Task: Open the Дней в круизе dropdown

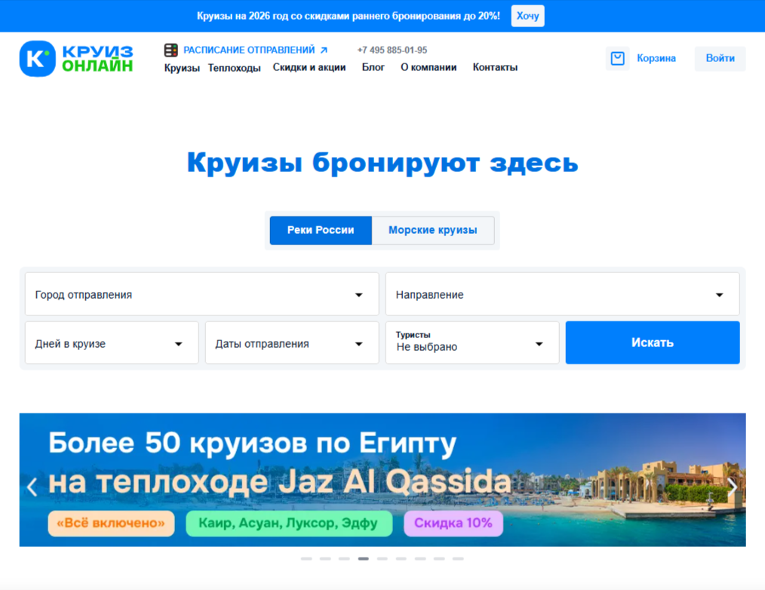Action: point(111,343)
